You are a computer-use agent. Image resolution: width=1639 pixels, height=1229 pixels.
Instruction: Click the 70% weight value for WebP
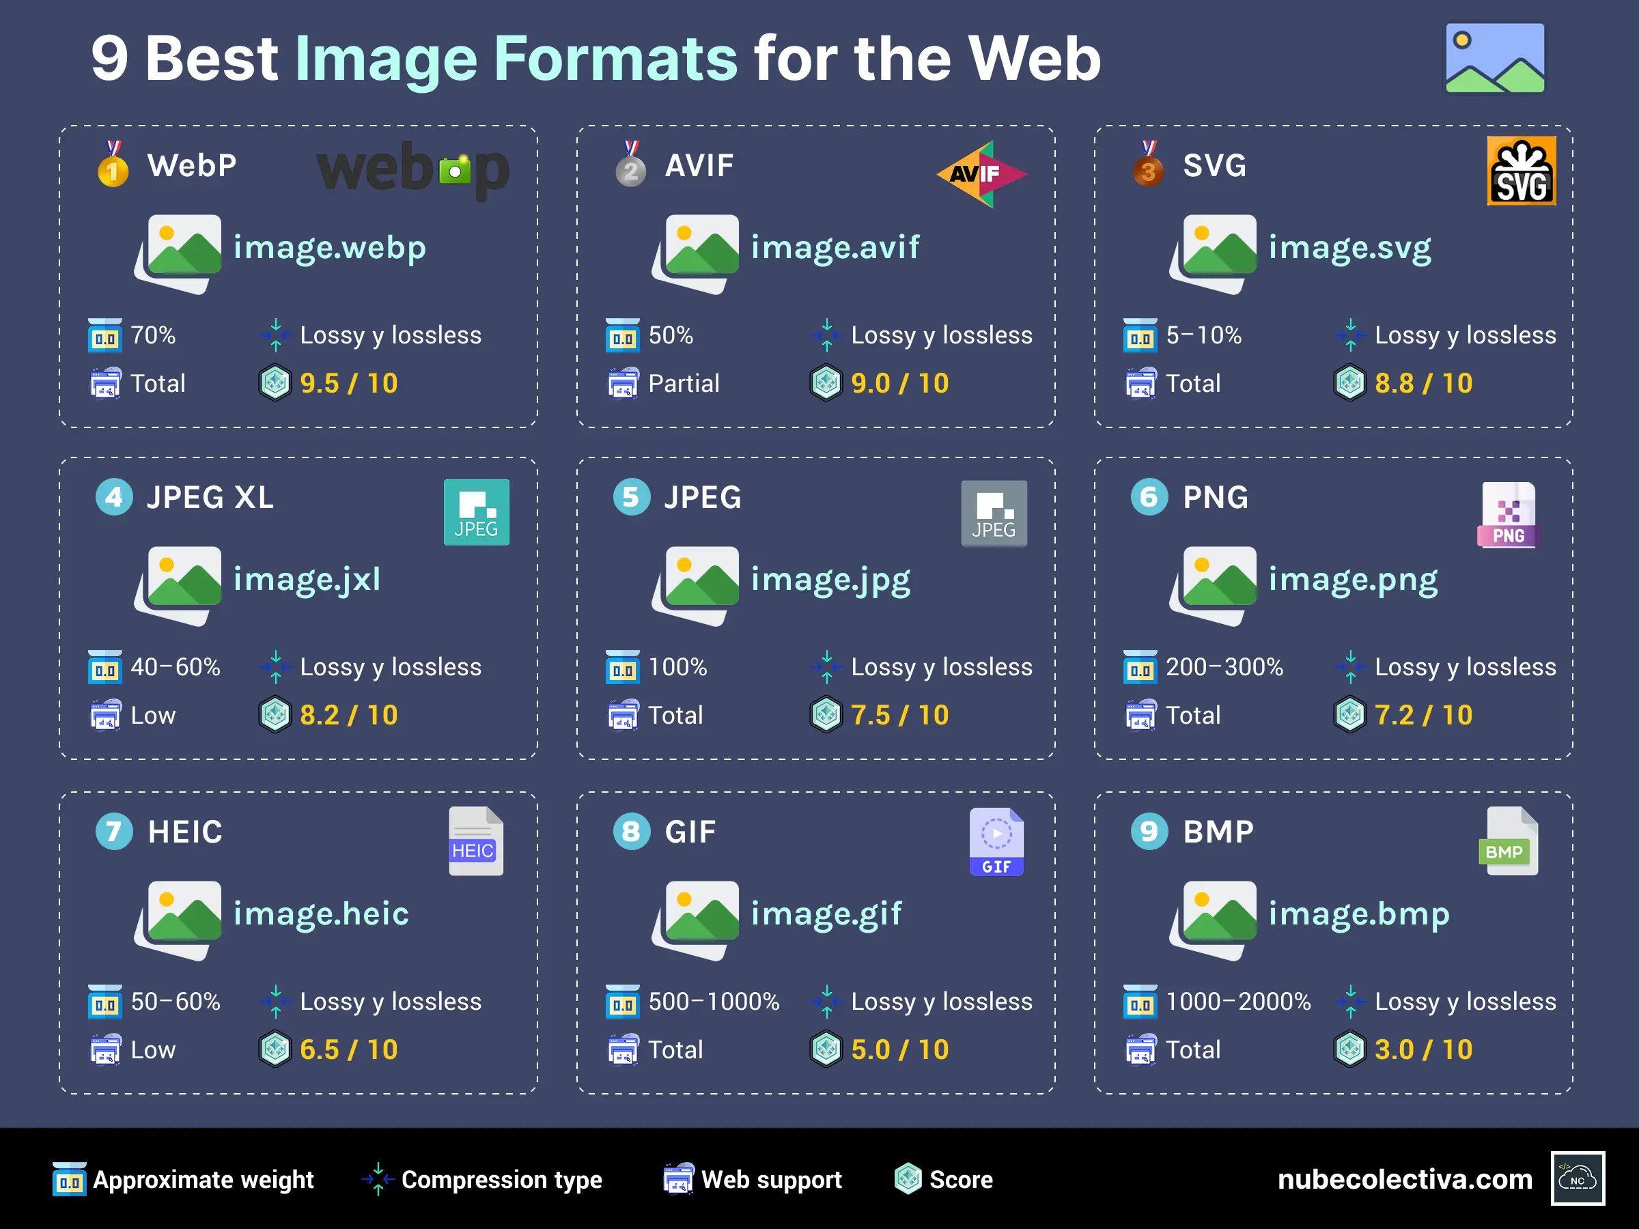click(x=154, y=335)
